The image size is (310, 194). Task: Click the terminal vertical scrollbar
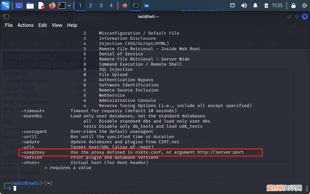(307, 188)
